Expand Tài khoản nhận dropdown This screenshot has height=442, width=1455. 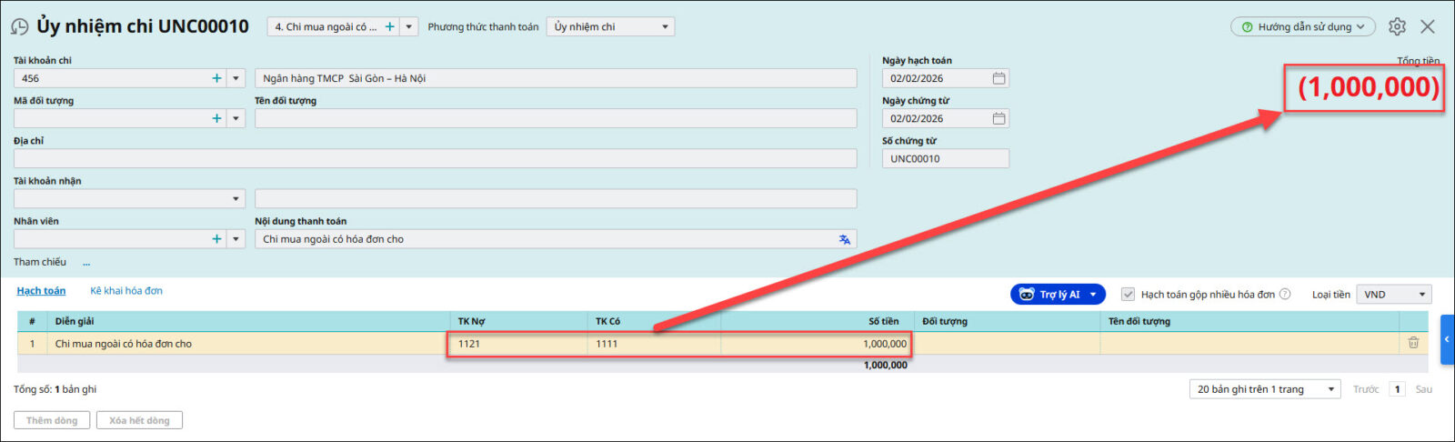[236, 199]
